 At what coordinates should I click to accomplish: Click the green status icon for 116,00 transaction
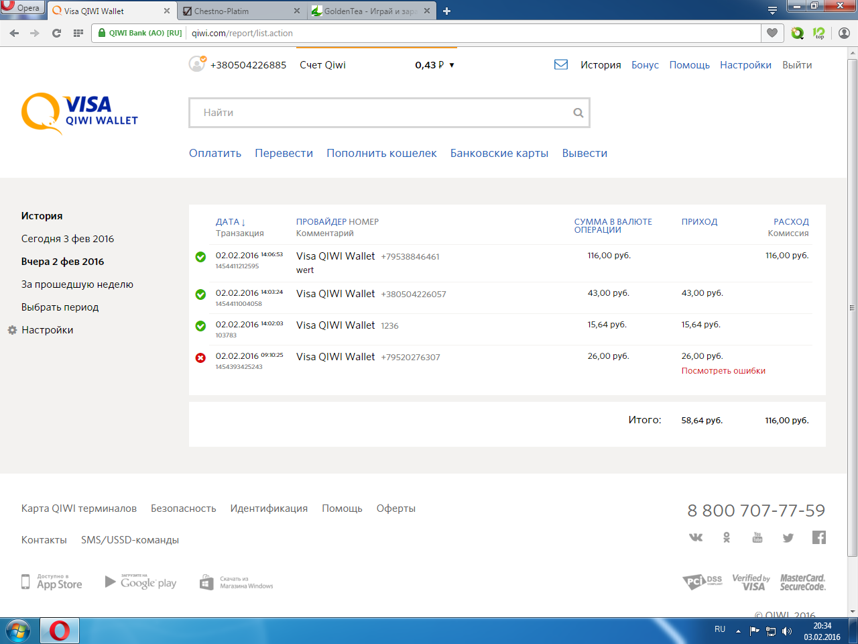200,257
